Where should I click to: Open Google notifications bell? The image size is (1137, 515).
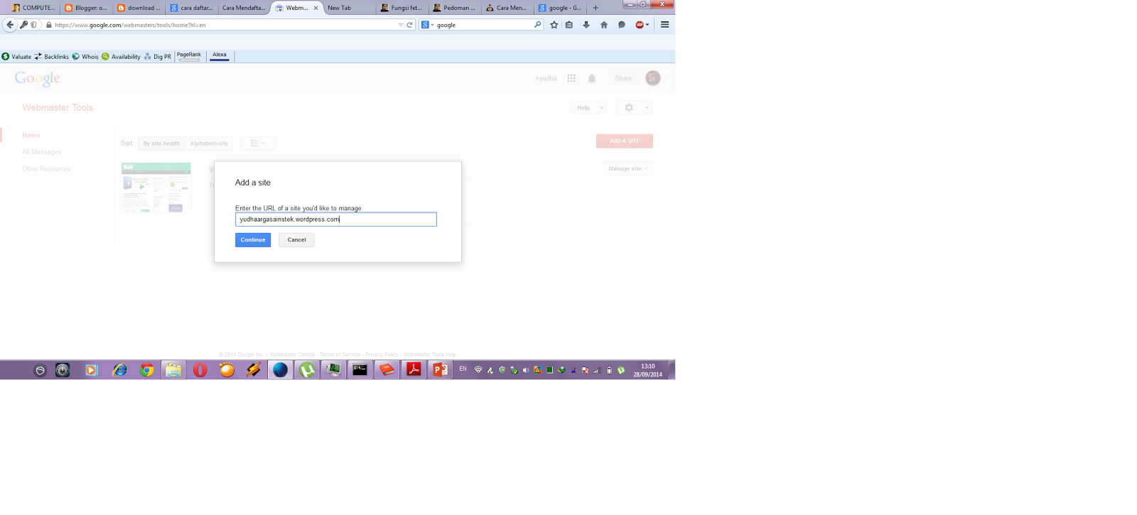(x=592, y=78)
